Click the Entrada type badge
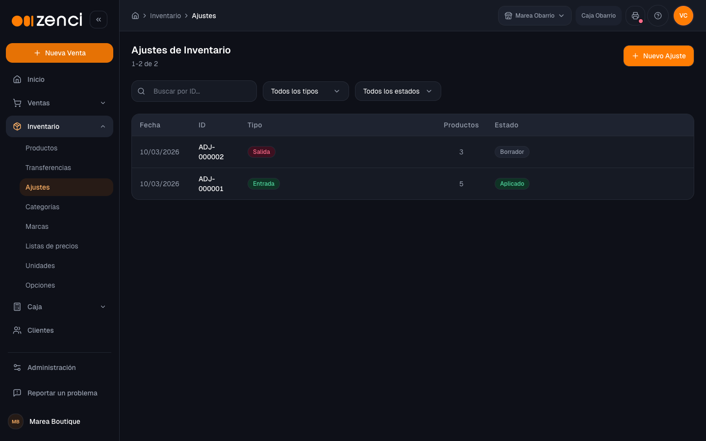The image size is (706, 441). (x=264, y=184)
